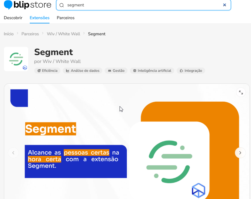Click the Segment banner image
The width and height of the screenshot is (251, 199).
coord(127,141)
